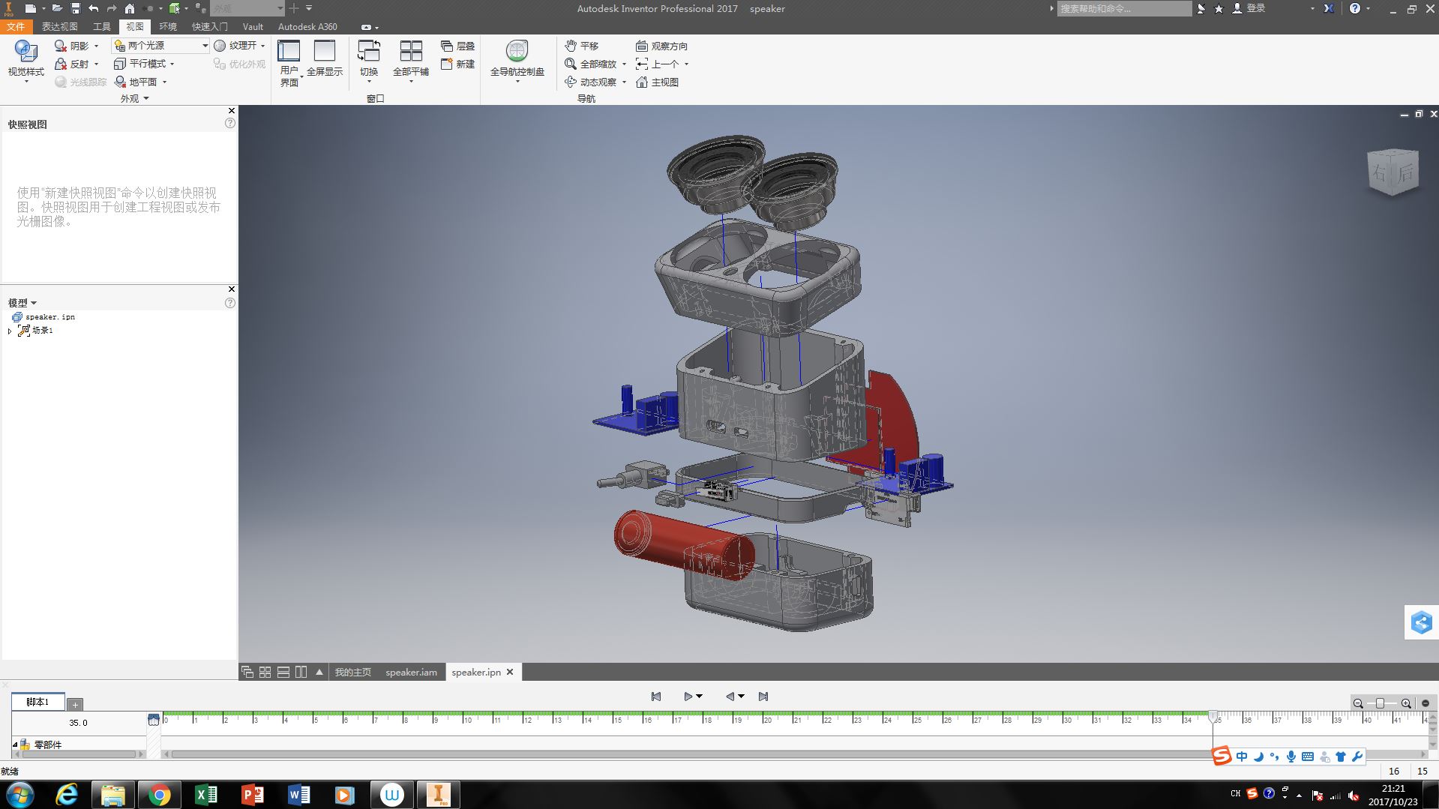
Task: Click the Reflections (反射) icon
Action: click(x=61, y=64)
